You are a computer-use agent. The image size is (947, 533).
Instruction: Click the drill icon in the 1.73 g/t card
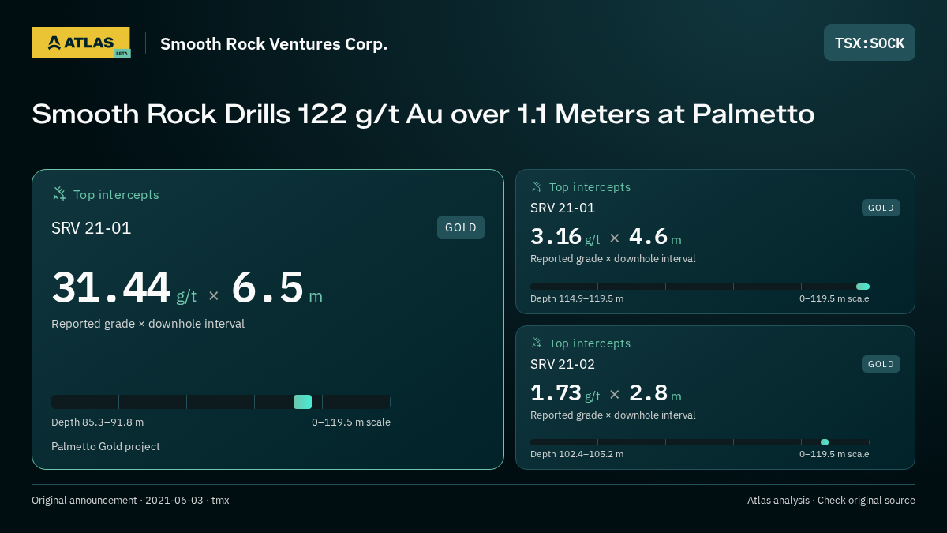point(537,343)
